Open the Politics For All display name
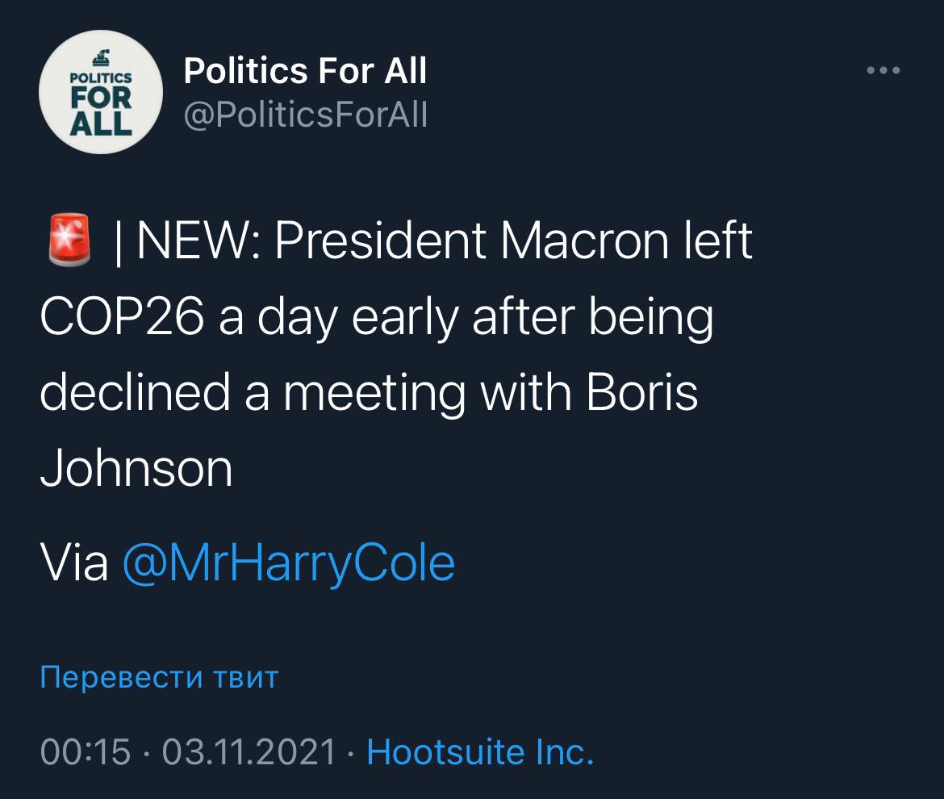 305,72
